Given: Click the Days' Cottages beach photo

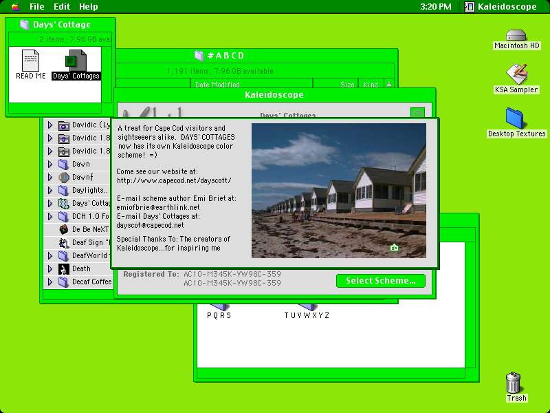Looking at the screenshot, I should (339, 191).
